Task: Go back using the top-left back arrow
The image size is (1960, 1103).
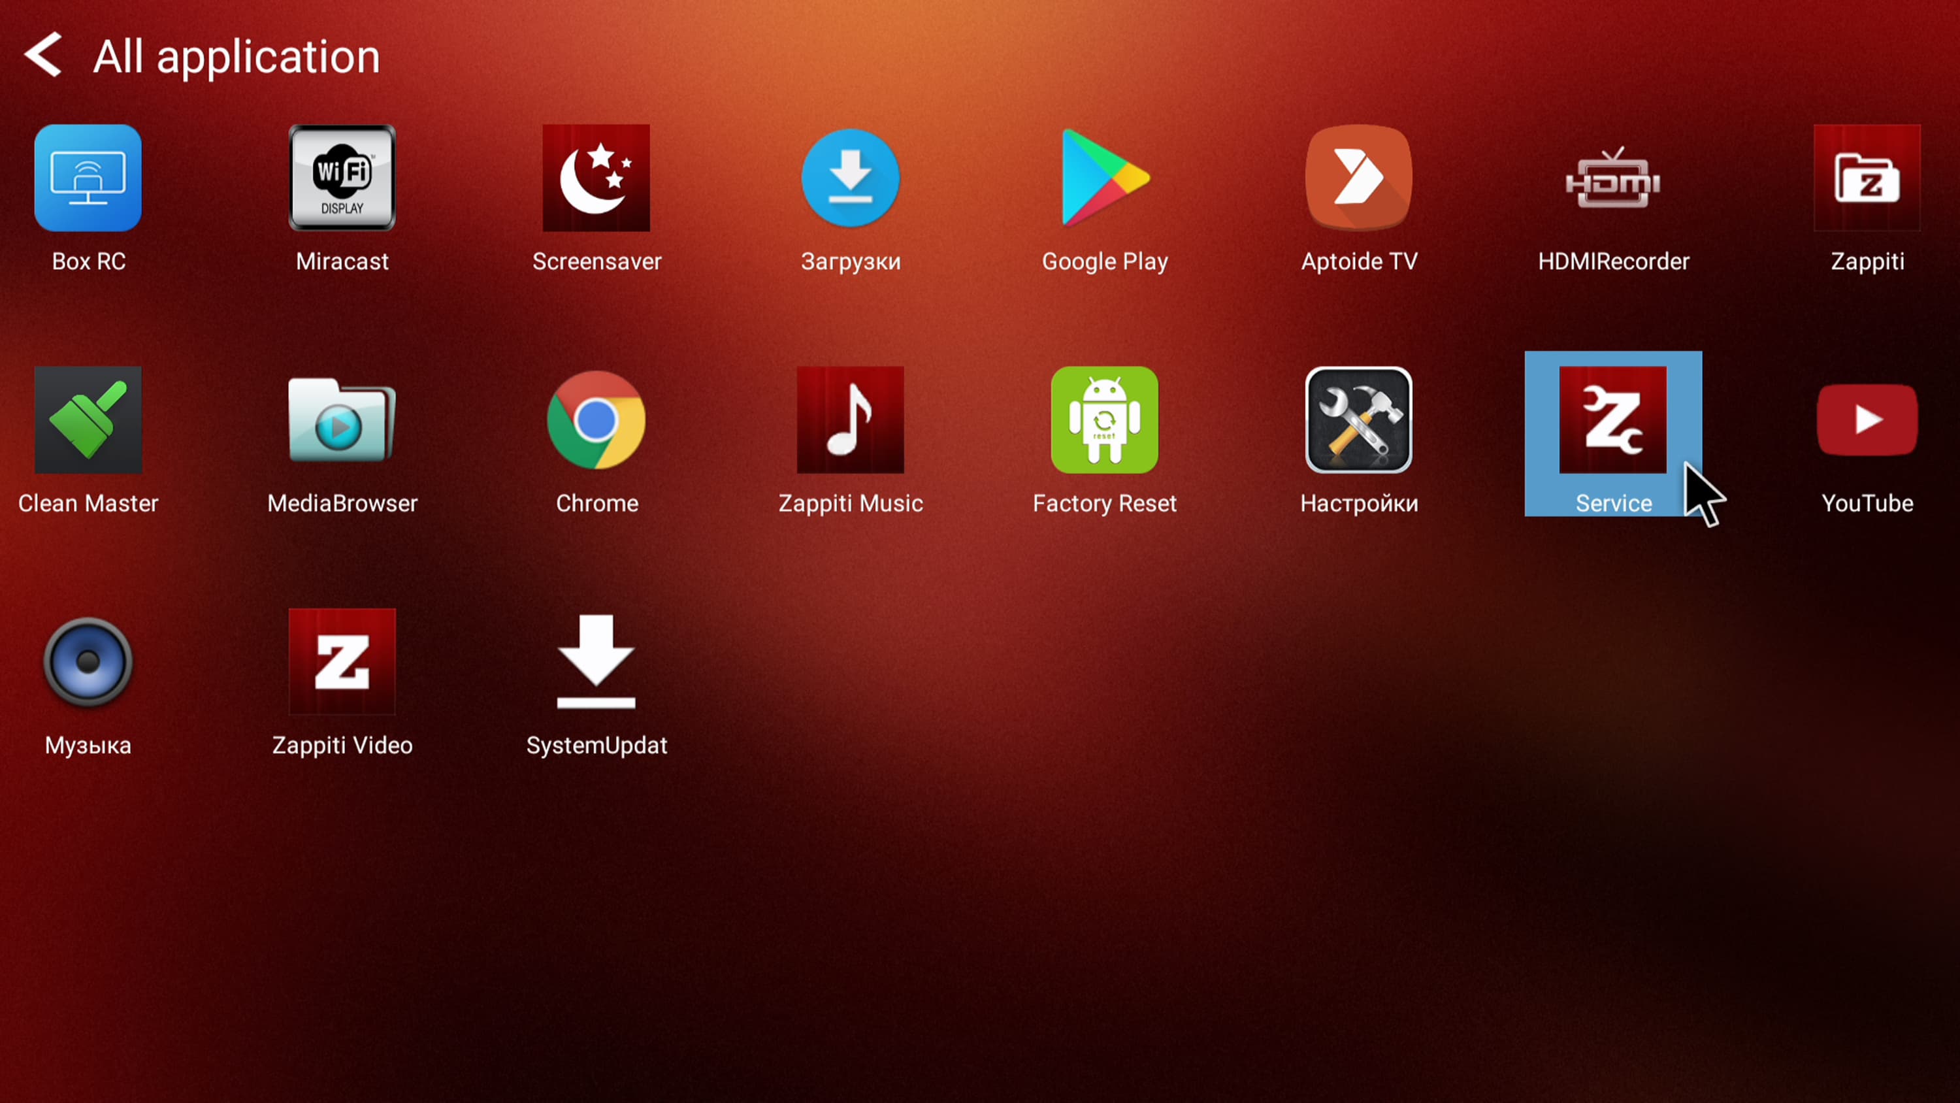Action: [x=43, y=55]
